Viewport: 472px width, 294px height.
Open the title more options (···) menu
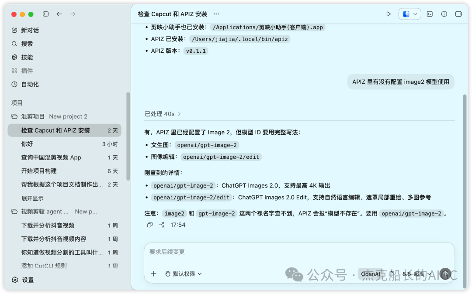[x=216, y=14]
